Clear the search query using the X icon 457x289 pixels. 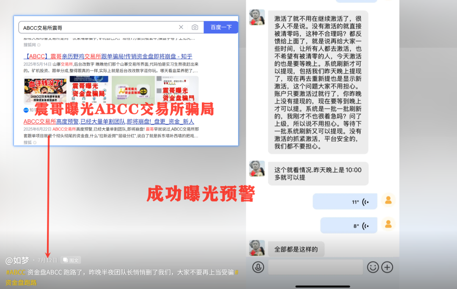click(181, 27)
